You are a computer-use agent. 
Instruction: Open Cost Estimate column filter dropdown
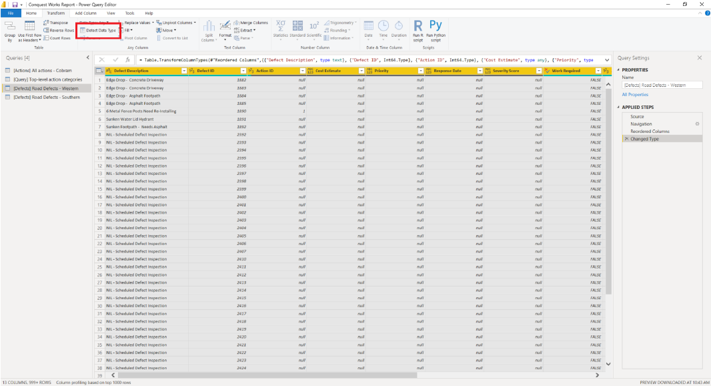[x=362, y=71]
